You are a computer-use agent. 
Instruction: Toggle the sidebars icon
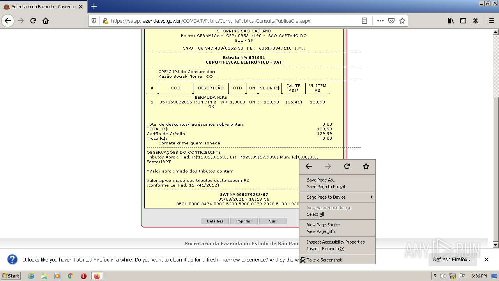[x=463, y=21]
